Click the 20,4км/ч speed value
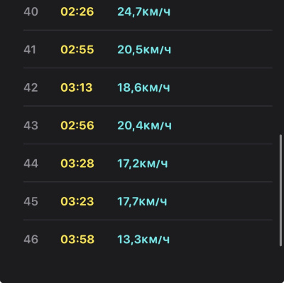Viewport: 284px width, 283px height. tap(144, 126)
